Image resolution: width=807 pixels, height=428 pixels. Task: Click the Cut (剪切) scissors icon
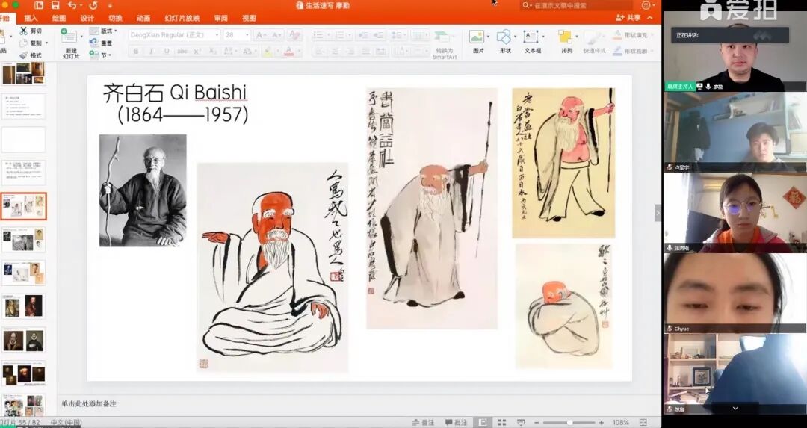pyautogui.click(x=23, y=31)
